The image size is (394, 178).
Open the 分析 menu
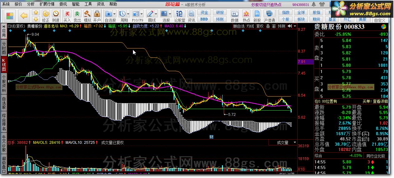(x=31, y=4)
